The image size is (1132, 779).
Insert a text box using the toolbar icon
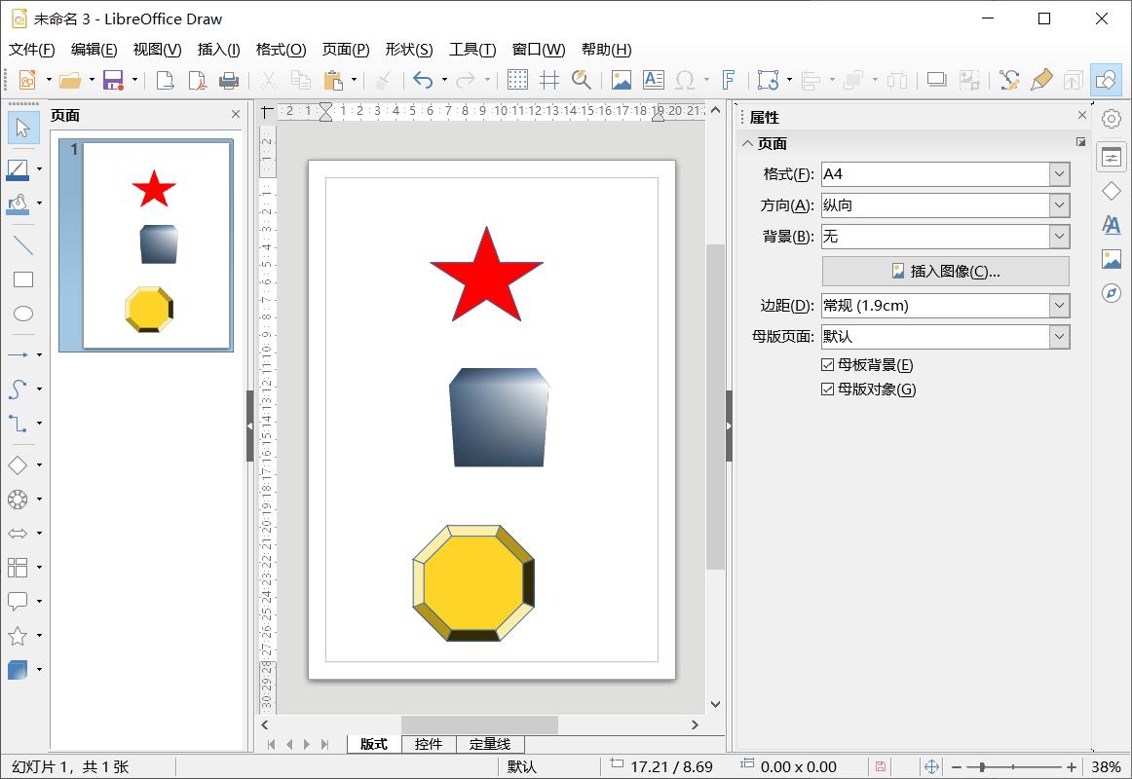tap(653, 80)
